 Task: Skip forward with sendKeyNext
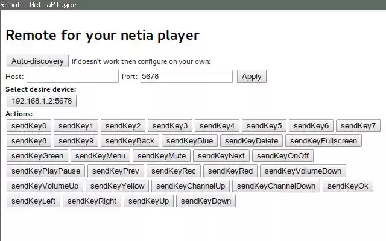tap(221, 156)
